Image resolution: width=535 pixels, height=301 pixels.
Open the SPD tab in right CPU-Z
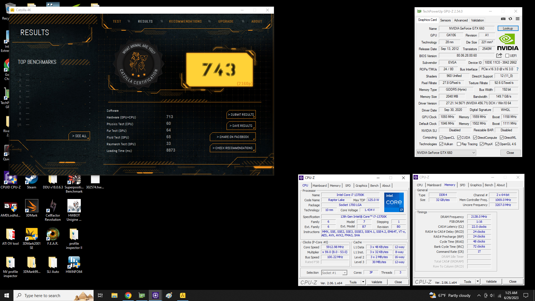coord(462,185)
